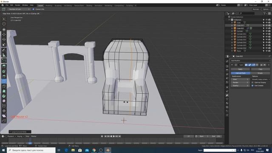Viewport: 272px width, 153px height.
Task: Open the Render properties tab
Action: point(227,66)
